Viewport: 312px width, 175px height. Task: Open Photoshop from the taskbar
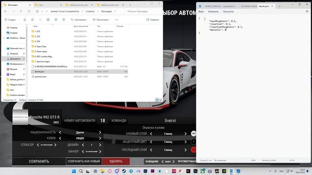pyautogui.click(x=145, y=171)
